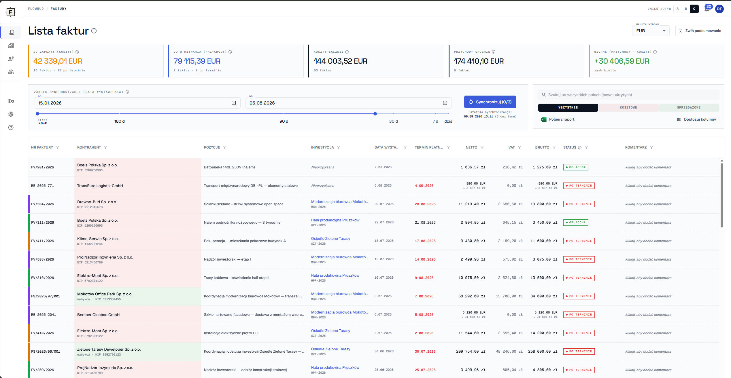This screenshot has width=731, height=378.
Task: Open the DF user avatar menu
Action: click(719, 9)
